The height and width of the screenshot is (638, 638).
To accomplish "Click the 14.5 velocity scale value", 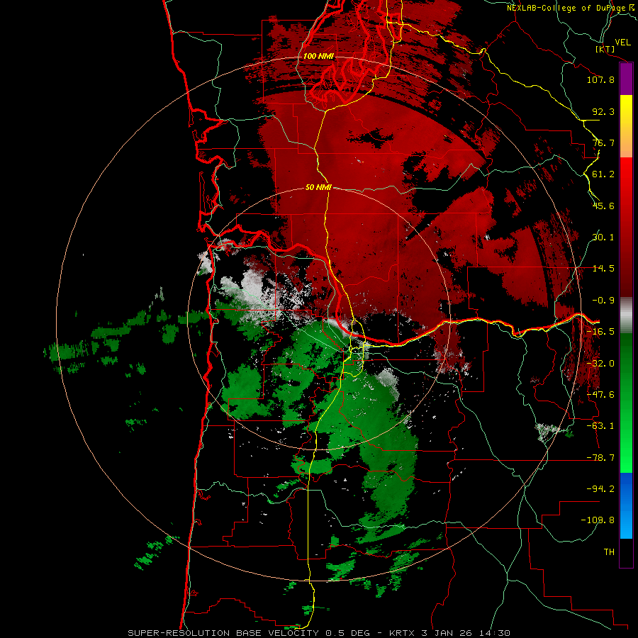I will click(603, 269).
